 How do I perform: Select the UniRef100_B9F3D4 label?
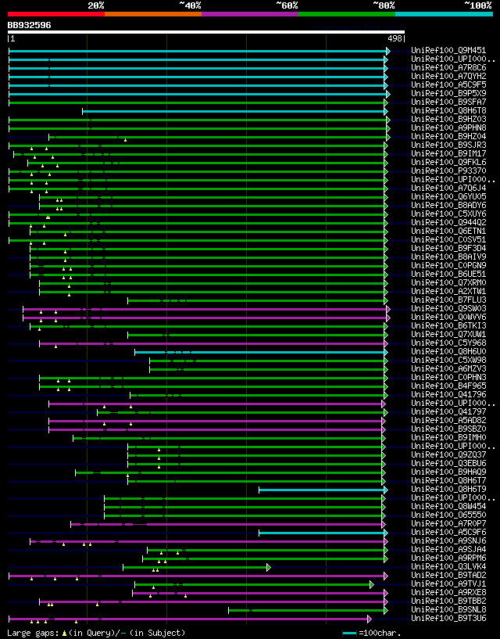coord(448,248)
